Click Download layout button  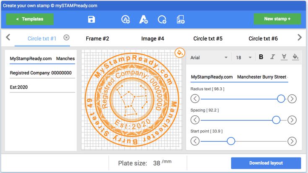266,163
